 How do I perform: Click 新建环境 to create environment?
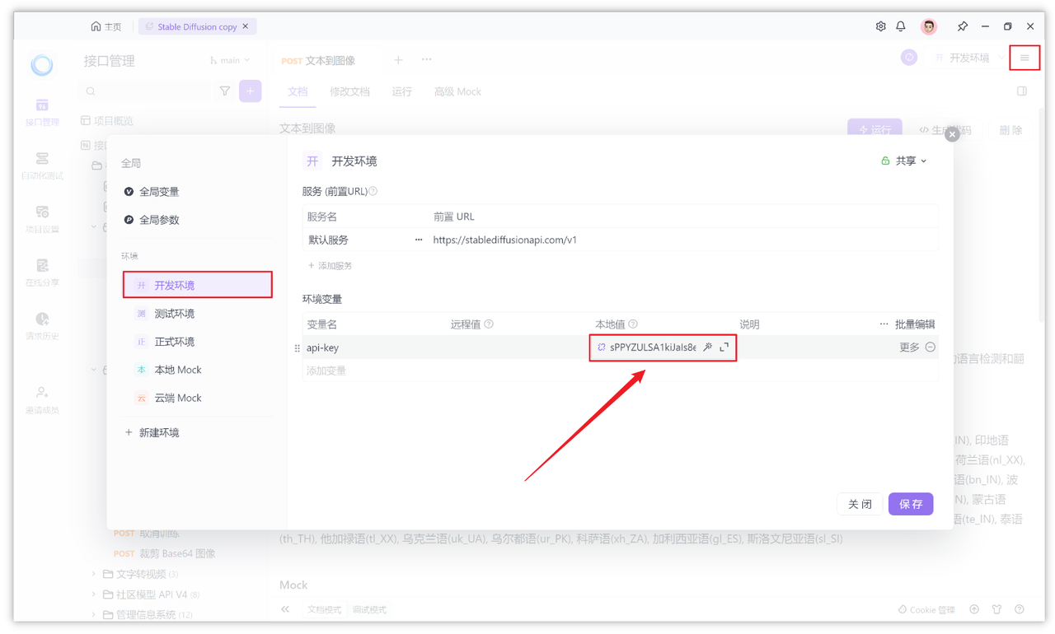click(x=152, y=432)
